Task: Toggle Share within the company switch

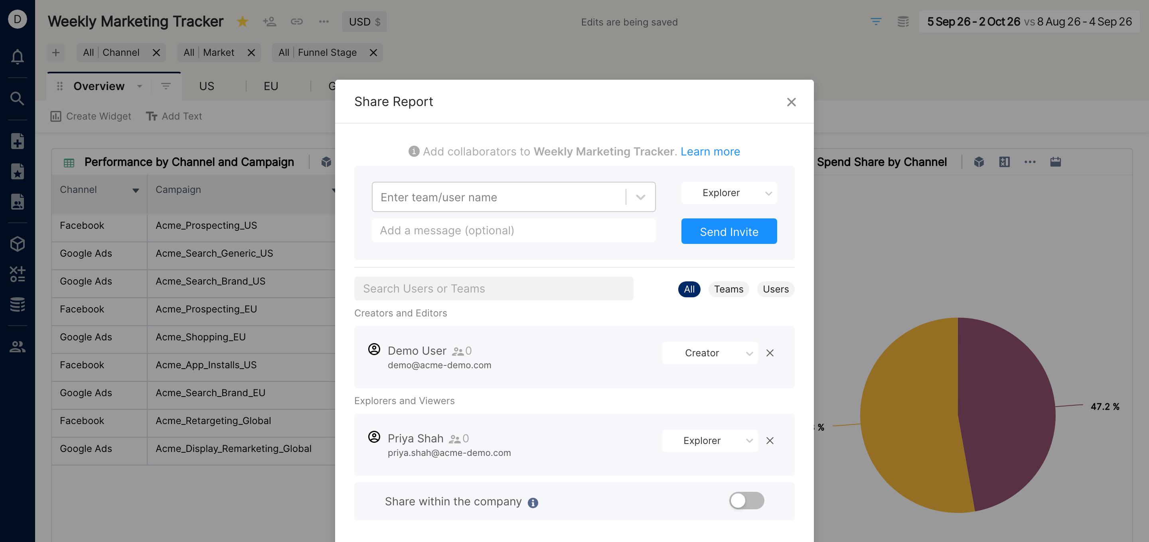Action: click(746, 501)
